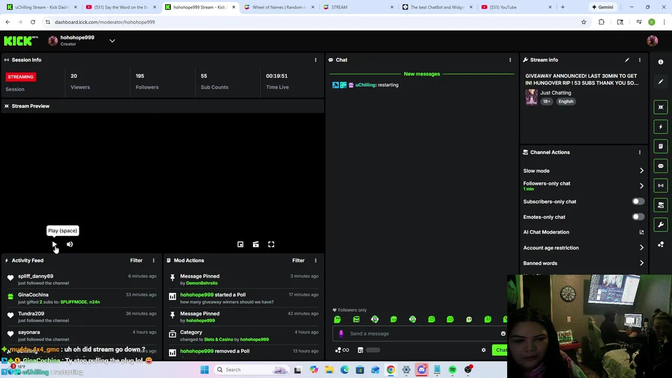Enable picture-in-picture mini player icon
This screenshot has height=378, width=672.
240,245
